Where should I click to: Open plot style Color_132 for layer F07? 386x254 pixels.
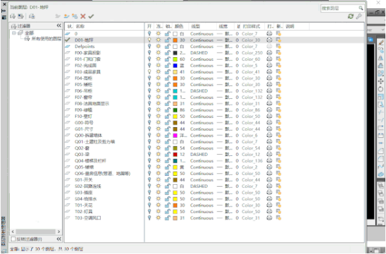click(x=252, y=97)
